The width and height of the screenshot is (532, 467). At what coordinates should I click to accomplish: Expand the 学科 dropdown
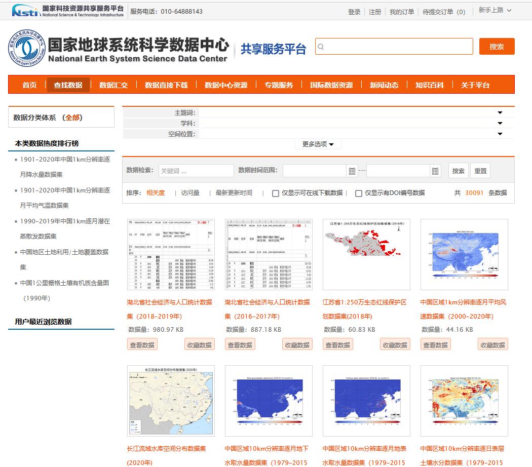point(500,123)
